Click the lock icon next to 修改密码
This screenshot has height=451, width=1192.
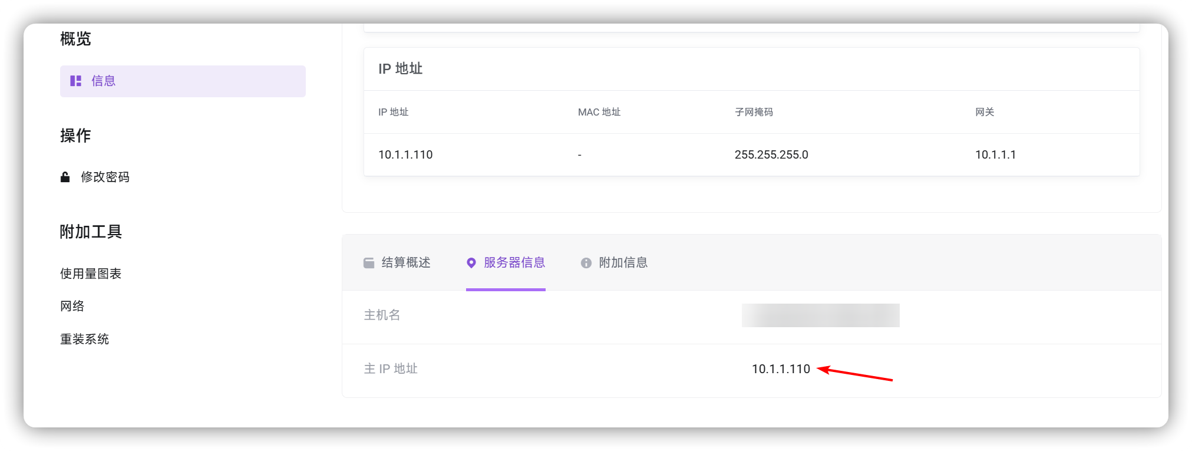pyautogui.click(x=65, y=177)
